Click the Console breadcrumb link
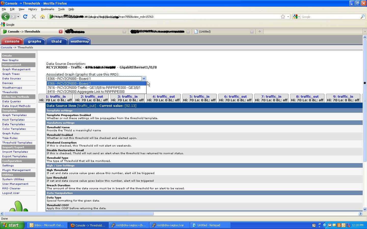 click(6, 47)
